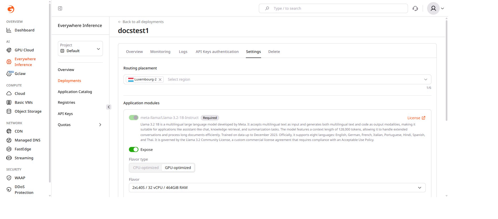Open the account menu chevron
The image size is (498, 219).
(443, 8)
